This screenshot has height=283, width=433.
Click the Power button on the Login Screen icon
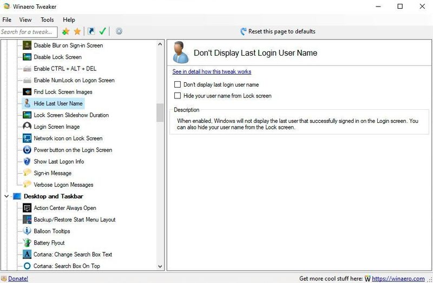click(27, 150)
